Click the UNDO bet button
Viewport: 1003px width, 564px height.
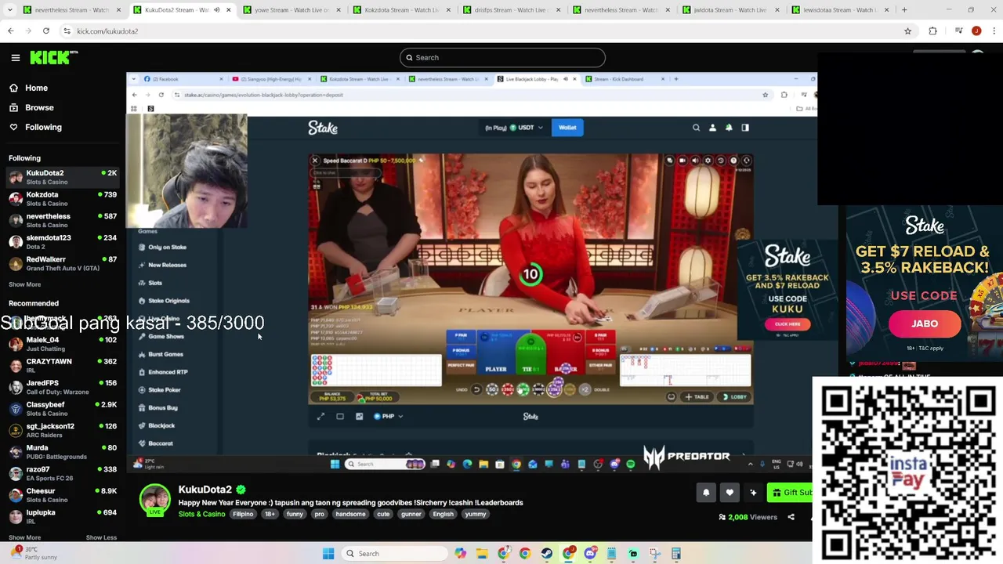476,389
